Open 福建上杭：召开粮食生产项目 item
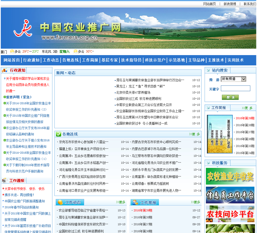Screen dimensions: 257x233 pos(84,149)
